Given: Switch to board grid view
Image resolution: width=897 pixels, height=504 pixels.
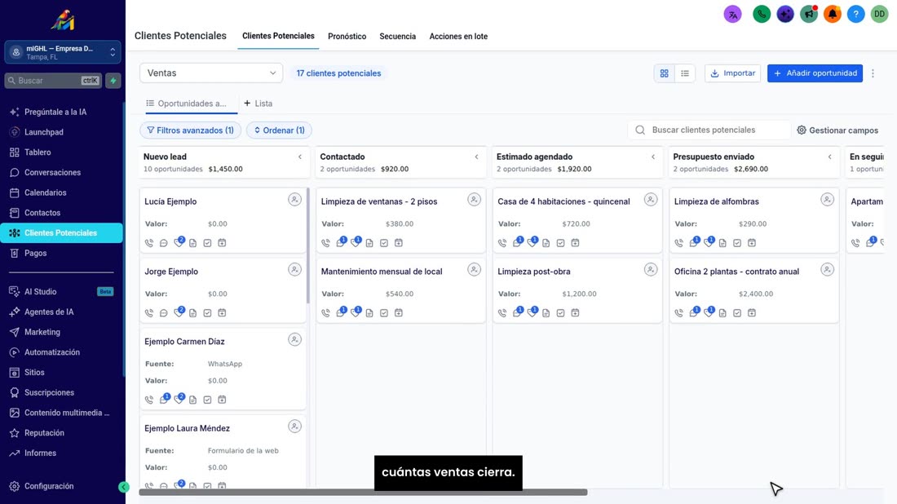Looking at the screenshot, I should tap(664, 73).
